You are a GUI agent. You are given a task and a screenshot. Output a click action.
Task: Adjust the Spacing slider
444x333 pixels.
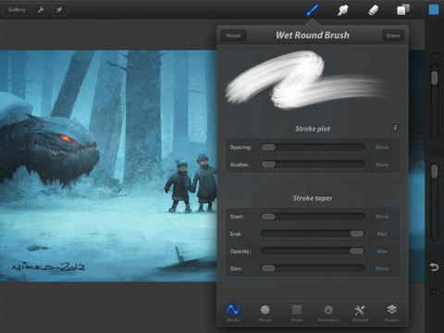pyautogui.click(x=313, y=147)
